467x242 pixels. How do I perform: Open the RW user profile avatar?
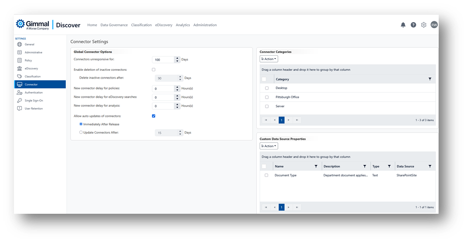(x=434, y=25)
